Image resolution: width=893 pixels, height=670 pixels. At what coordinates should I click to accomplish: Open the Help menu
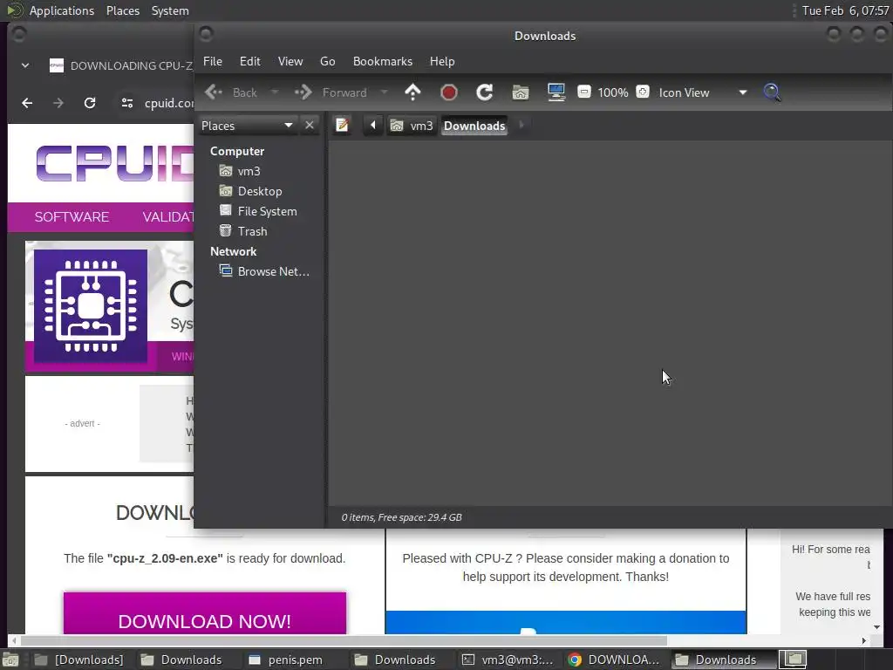pos(442,62)
